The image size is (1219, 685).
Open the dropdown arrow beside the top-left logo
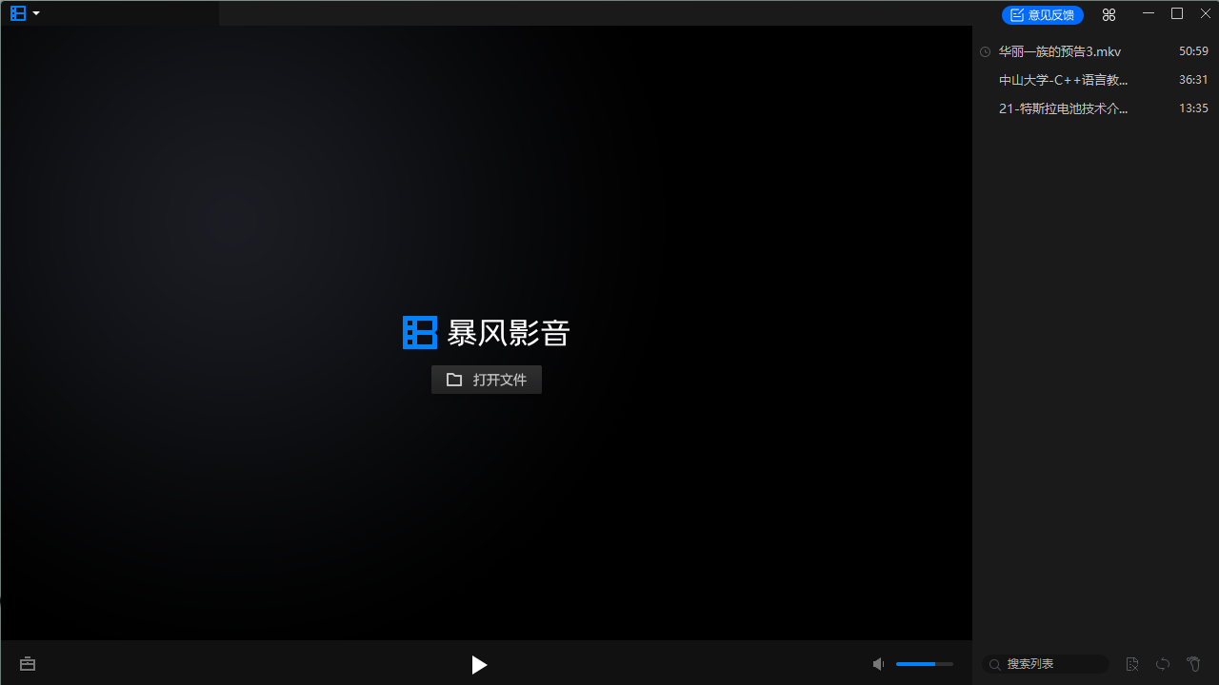tap(38, 13)
